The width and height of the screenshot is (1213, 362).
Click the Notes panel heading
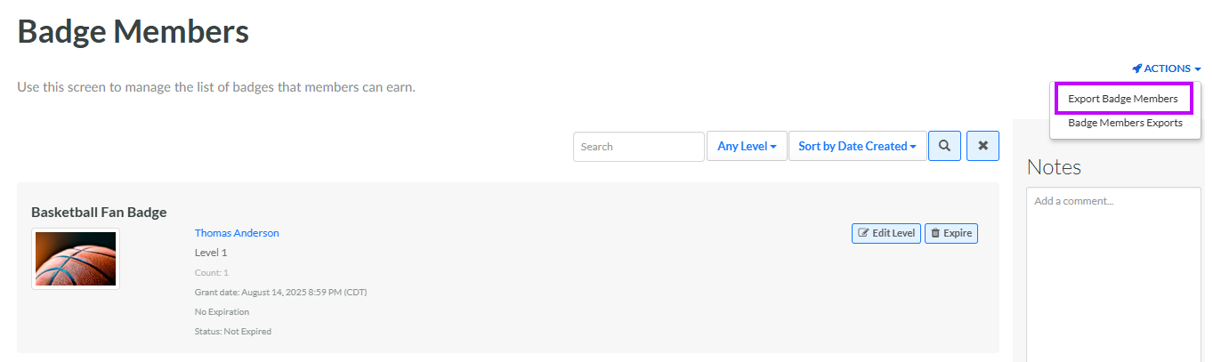[1054, 166]
